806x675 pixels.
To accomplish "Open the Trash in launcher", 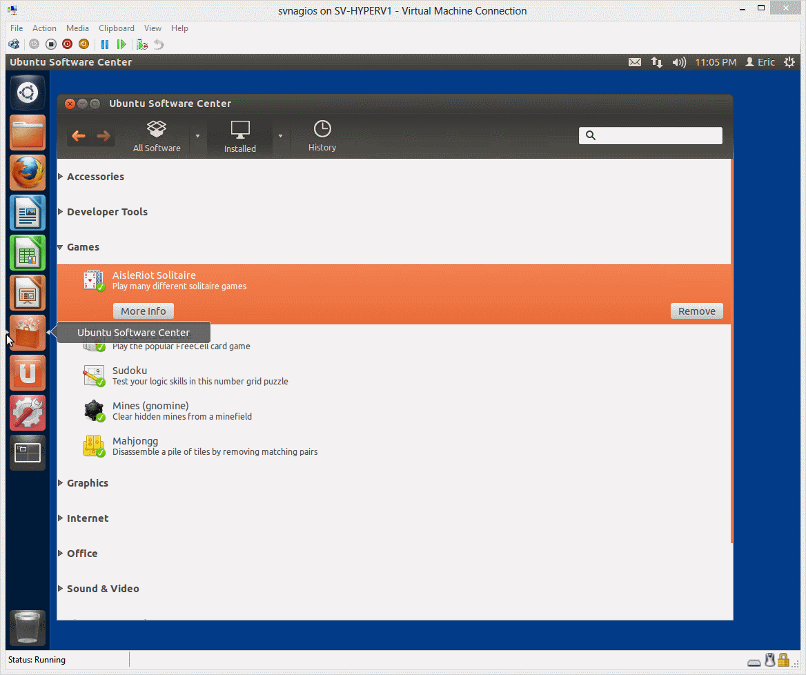I will (27, 627).
